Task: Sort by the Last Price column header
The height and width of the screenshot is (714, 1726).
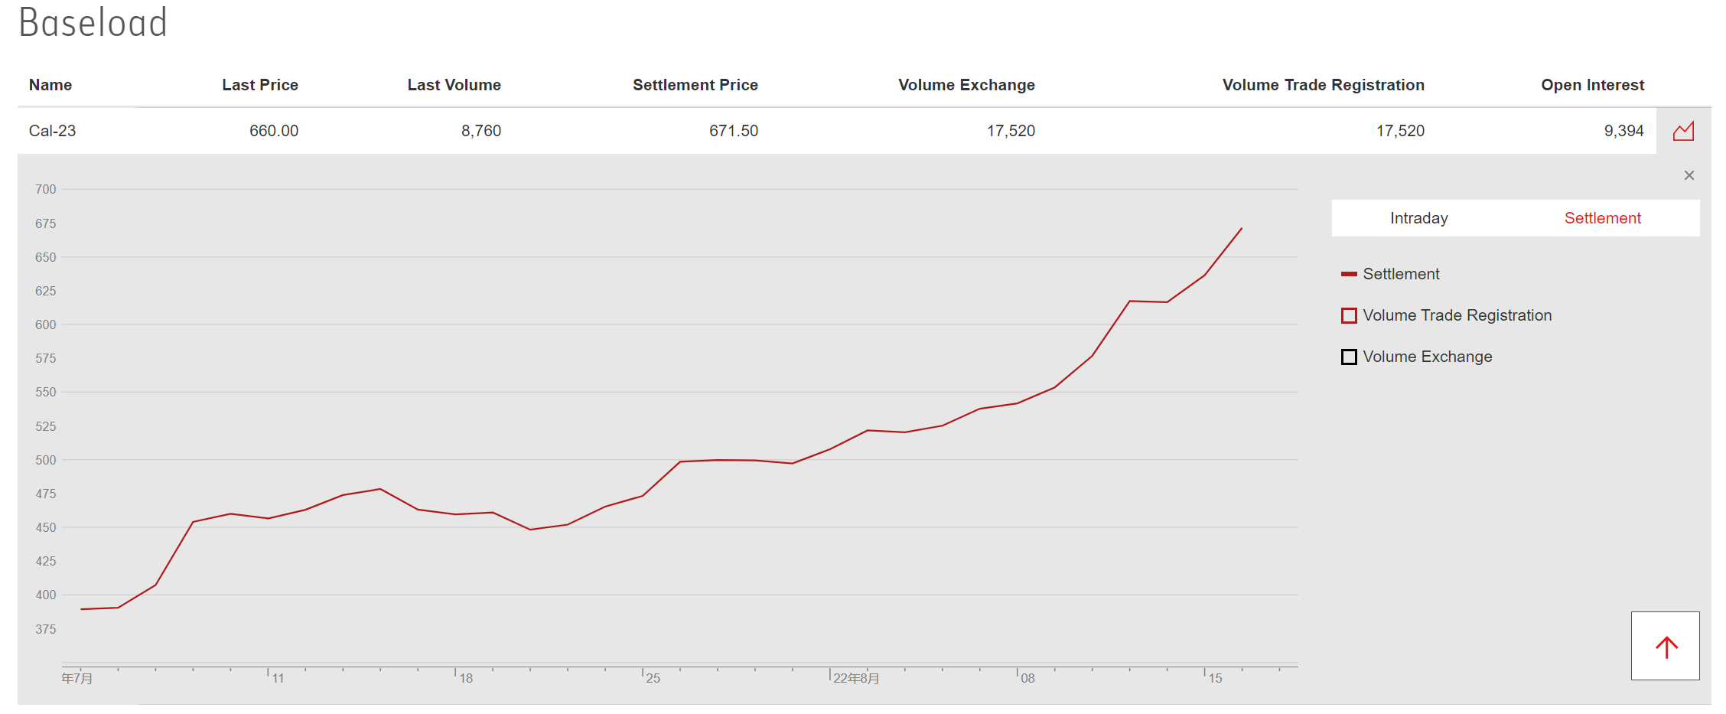Action: [x=259, y=85]
